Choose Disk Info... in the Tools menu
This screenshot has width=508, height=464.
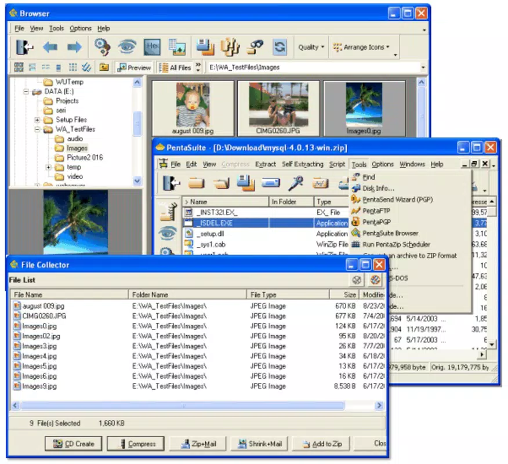pos(410,188)
